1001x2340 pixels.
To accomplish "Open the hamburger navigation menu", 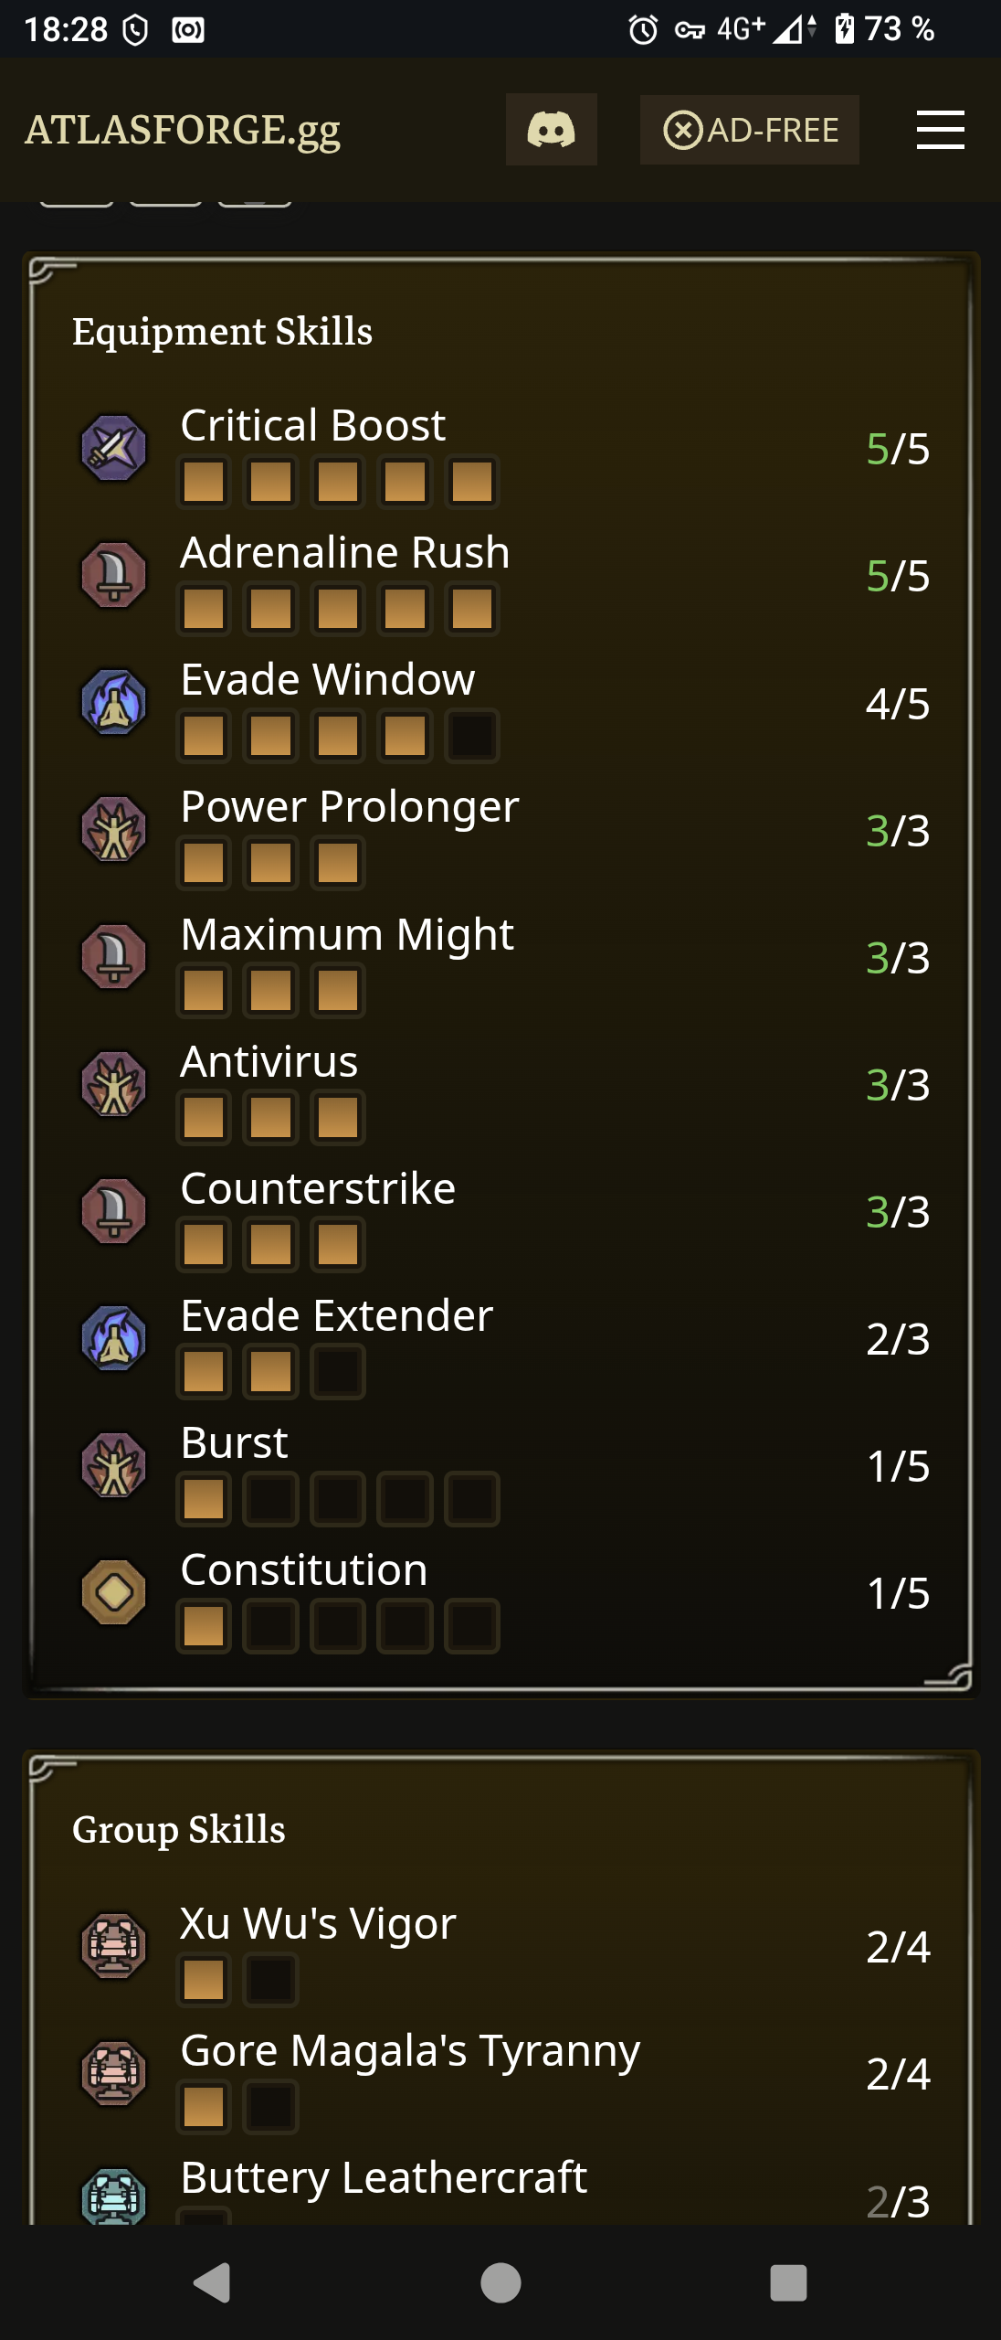I will tap(940, 130).
